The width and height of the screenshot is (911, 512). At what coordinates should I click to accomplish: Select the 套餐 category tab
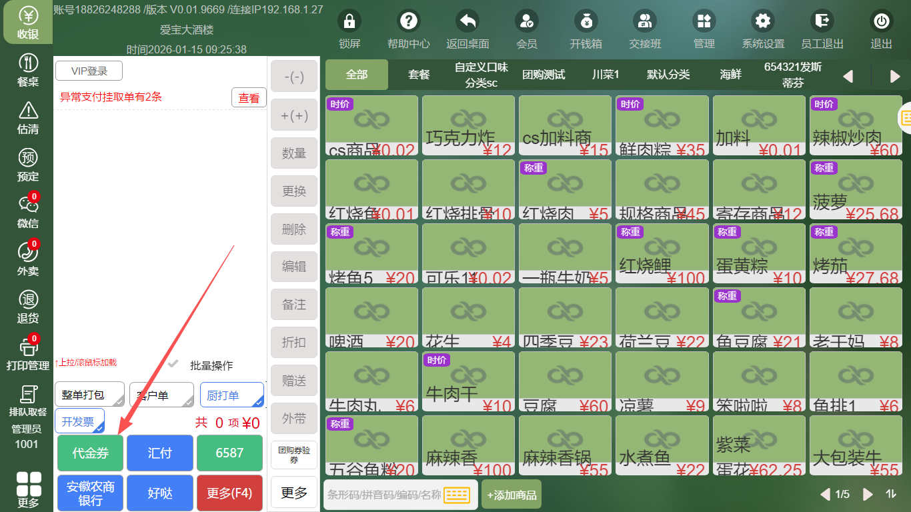point(419,75)
